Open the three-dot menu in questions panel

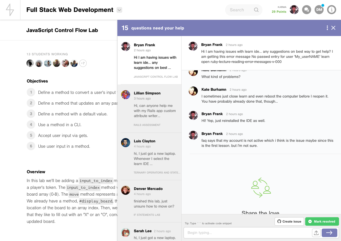(x=327, y=28)
